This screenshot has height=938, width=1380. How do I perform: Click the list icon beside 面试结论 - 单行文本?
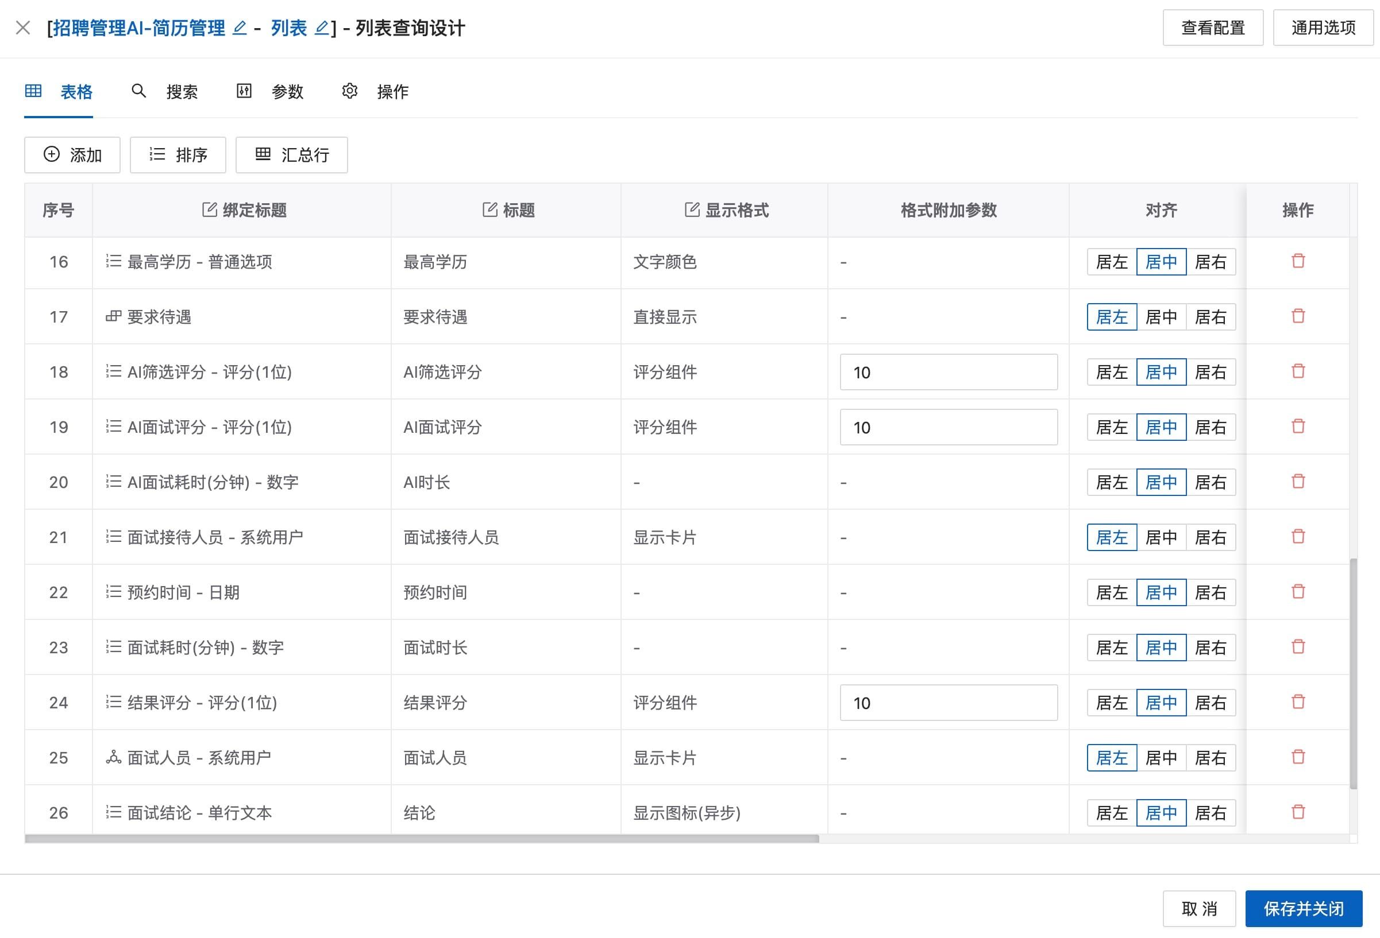pyautogui.click(x=113, y=812)
